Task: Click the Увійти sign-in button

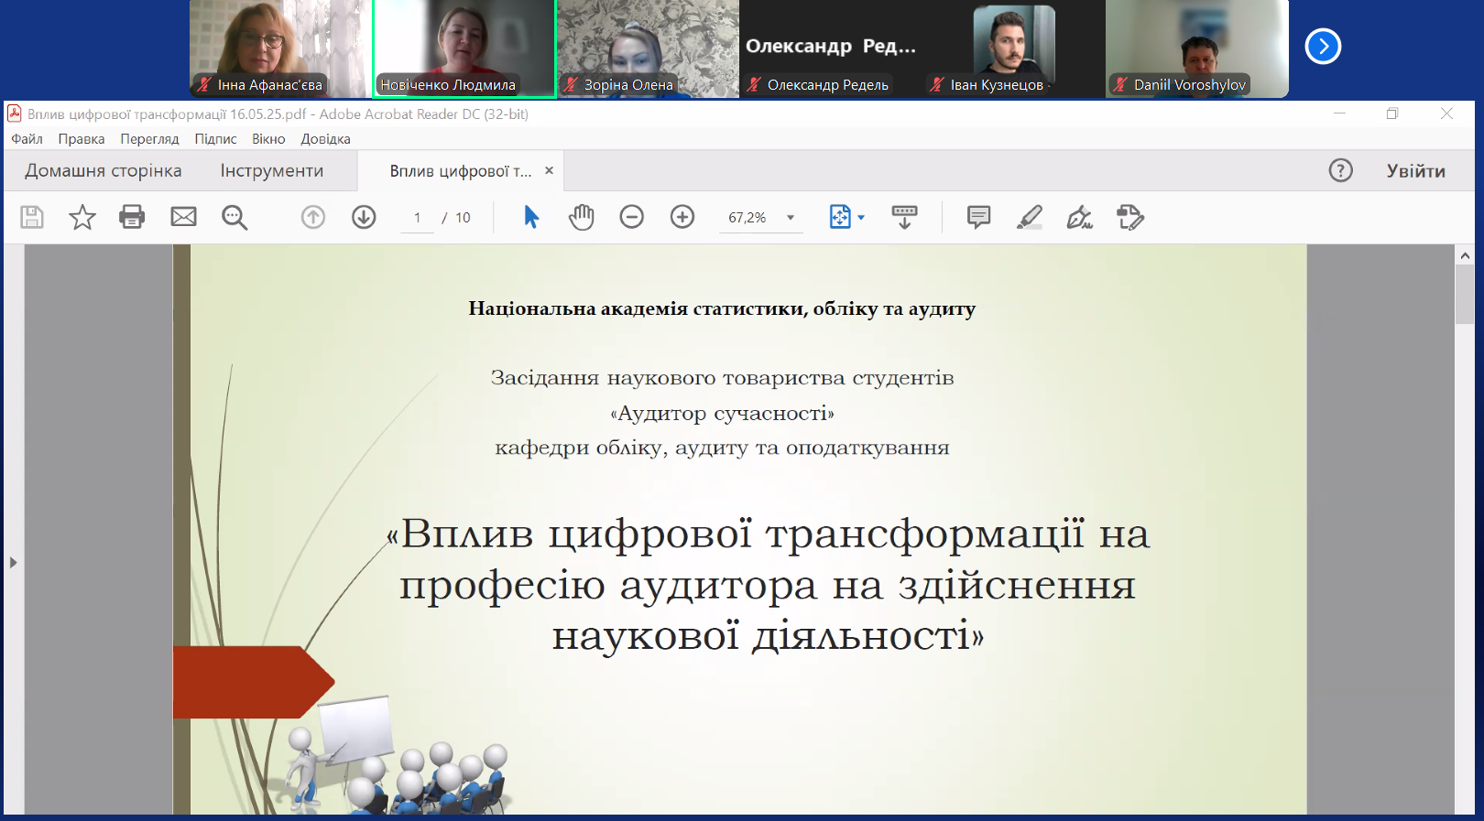Action: pos(1415,171)
